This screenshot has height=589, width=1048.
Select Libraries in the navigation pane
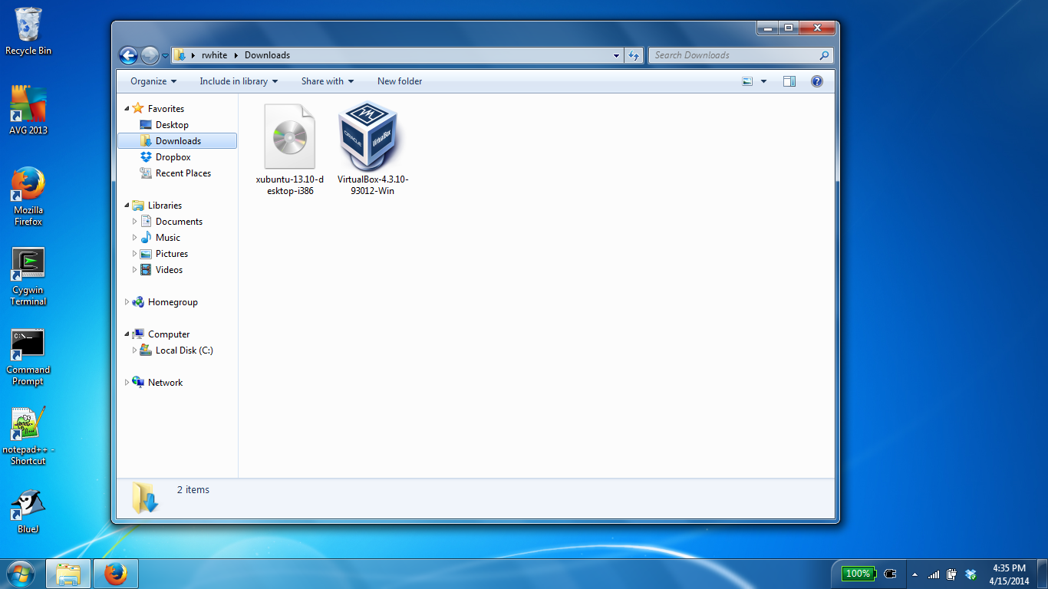[x=165, y=206]
